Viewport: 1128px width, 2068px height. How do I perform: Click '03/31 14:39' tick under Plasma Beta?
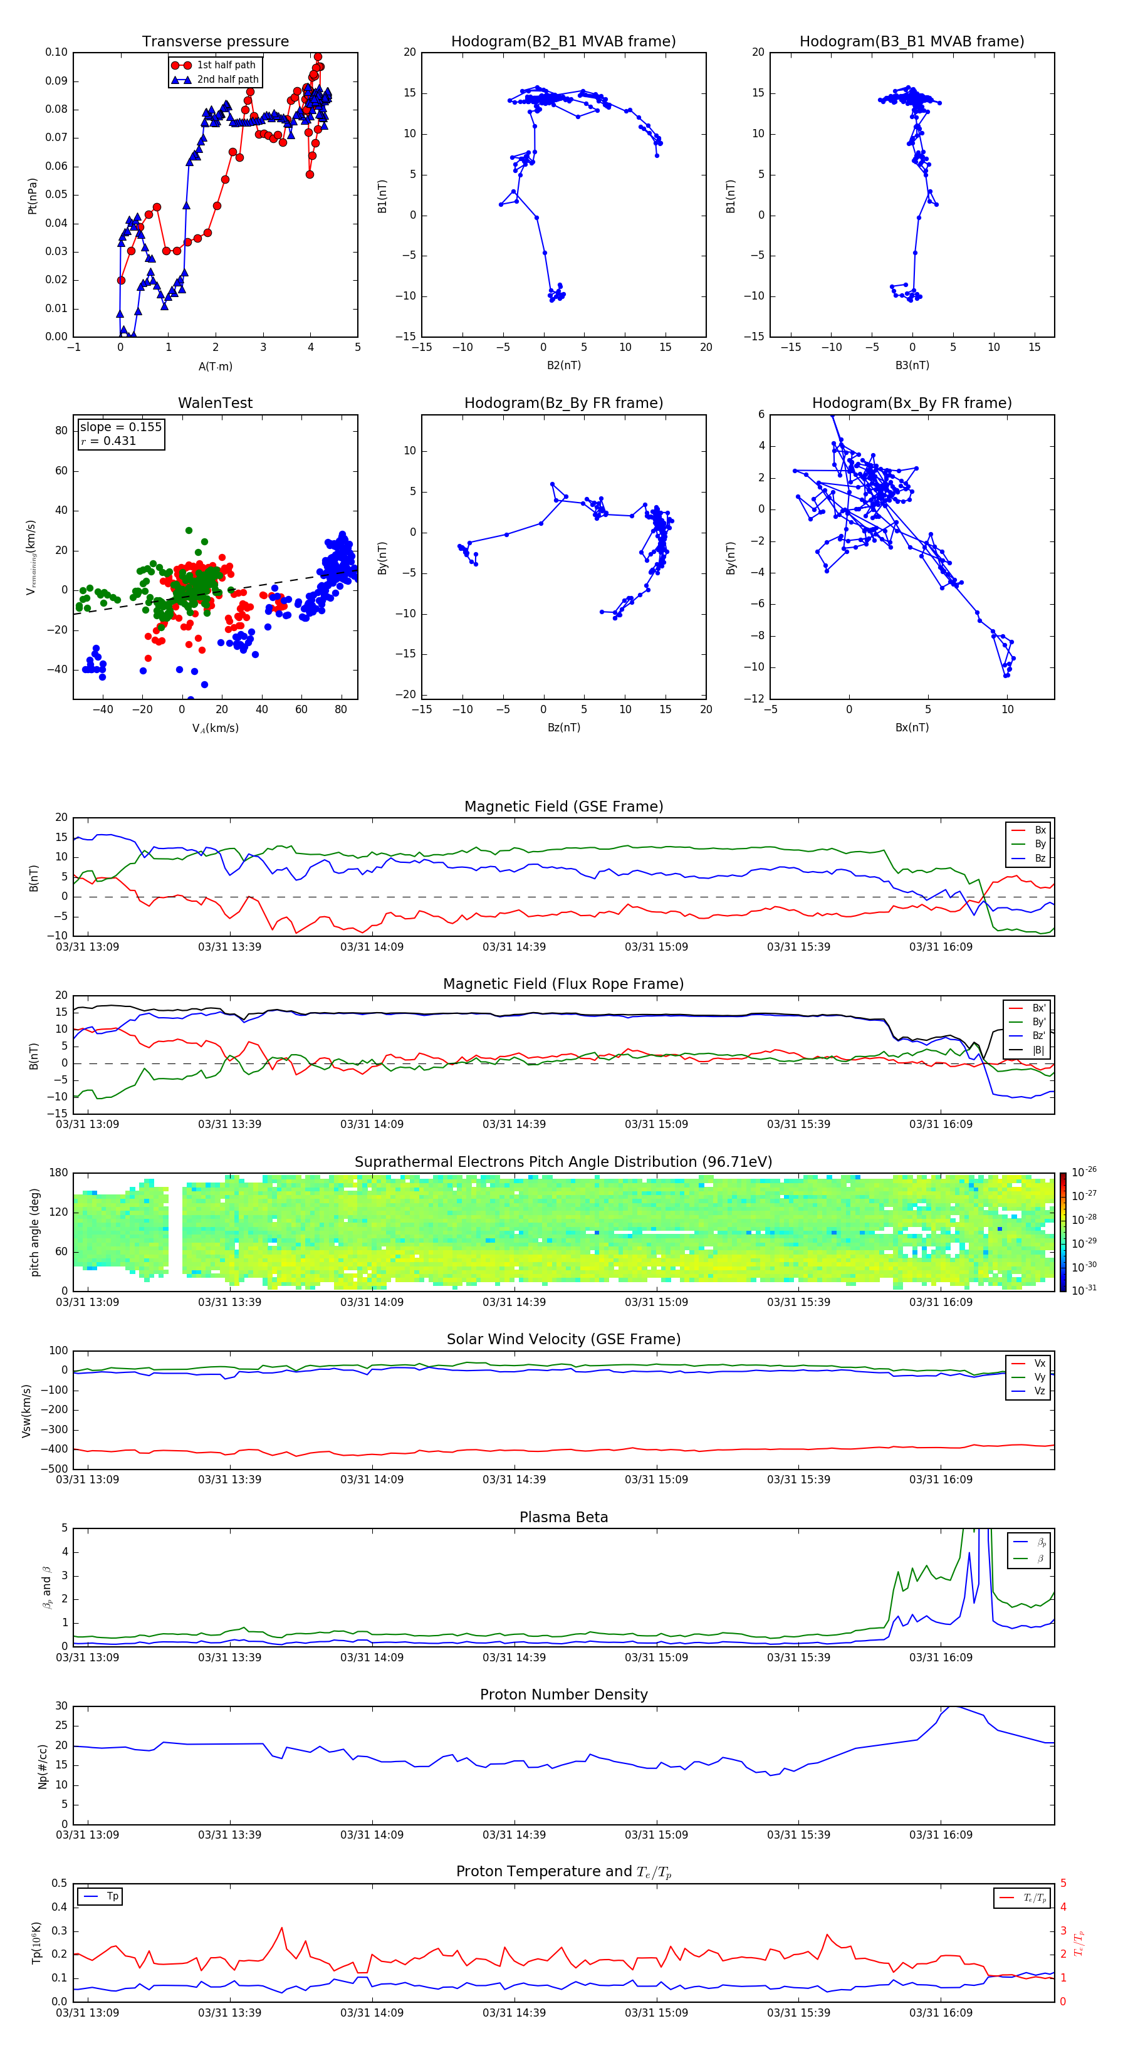pyautogui.click(x=514, y=1657)
